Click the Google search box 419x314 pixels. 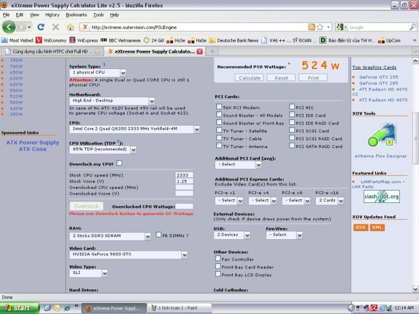(x=378, y=27)
